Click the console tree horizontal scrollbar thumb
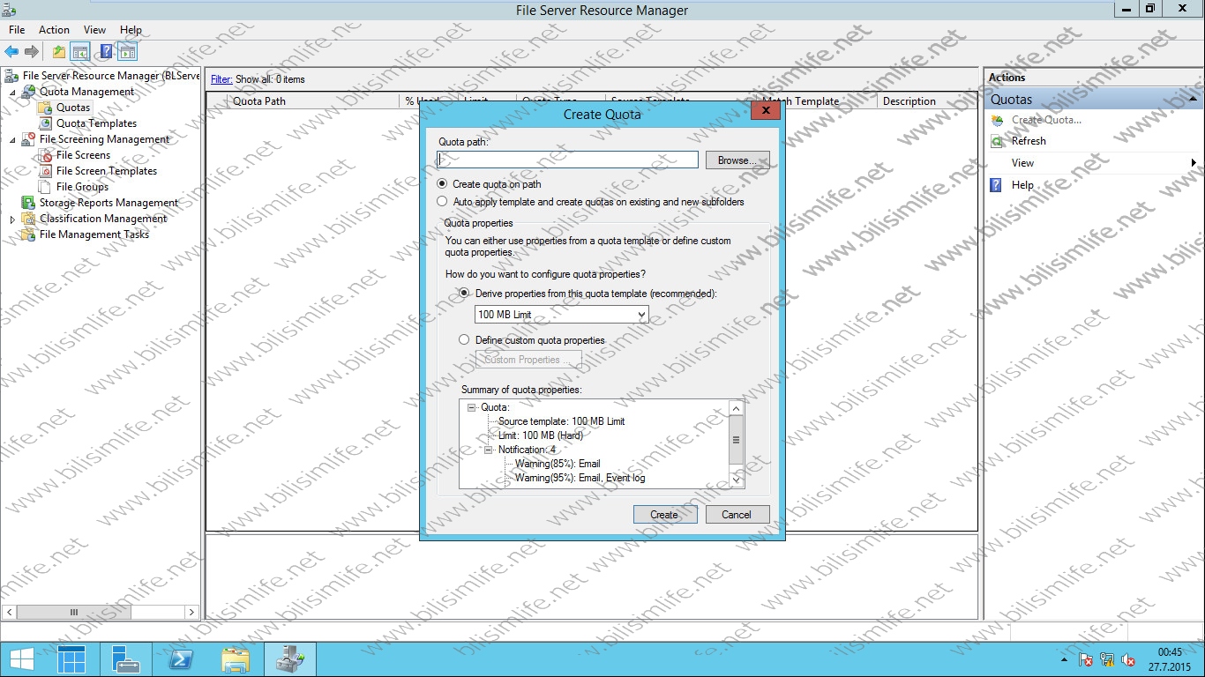 pos(74,612)
